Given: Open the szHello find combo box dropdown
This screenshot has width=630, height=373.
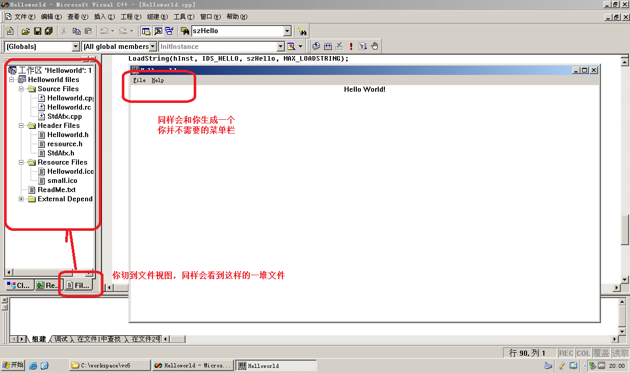Looking at the screenshot, I should pyautogui.click(x=287, y=31).
